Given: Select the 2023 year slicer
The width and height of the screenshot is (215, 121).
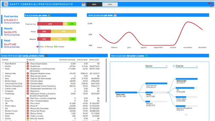Looking at the screenshot, I should click(94, 4).
